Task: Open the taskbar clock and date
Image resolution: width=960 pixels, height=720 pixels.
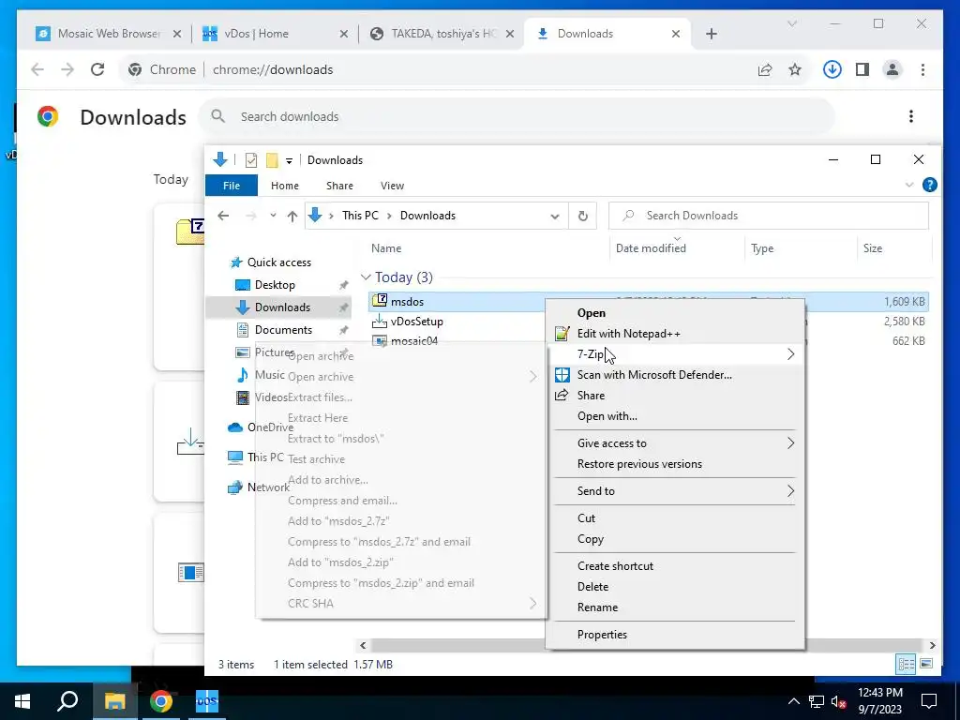Action: click(x=879, y=701)
